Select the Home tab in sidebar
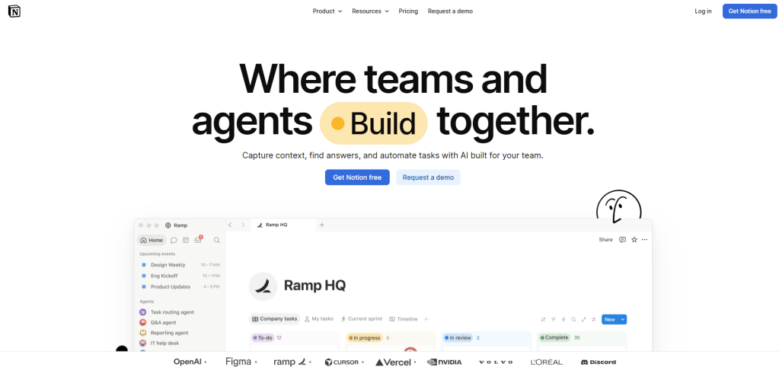This screenshot has width=779, height=367. point(152,241)
